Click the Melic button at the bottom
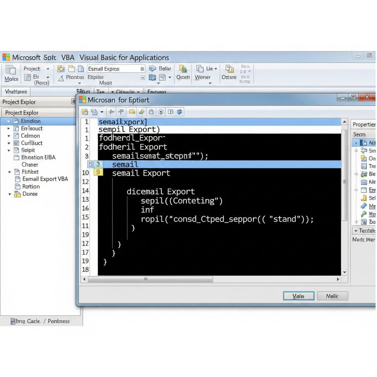 tap(332, 296)
